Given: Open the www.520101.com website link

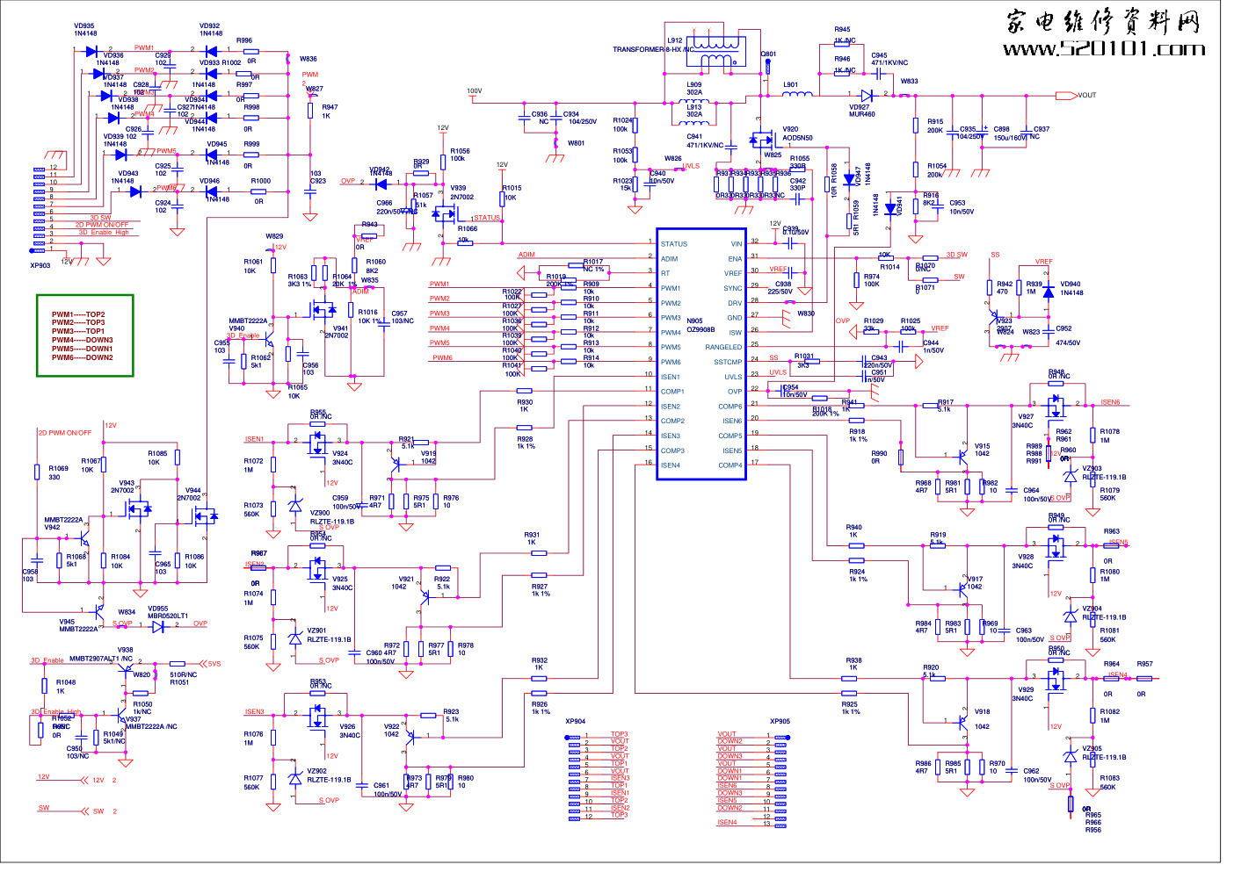Looking at the screenshot, I should pos(1104,49).
